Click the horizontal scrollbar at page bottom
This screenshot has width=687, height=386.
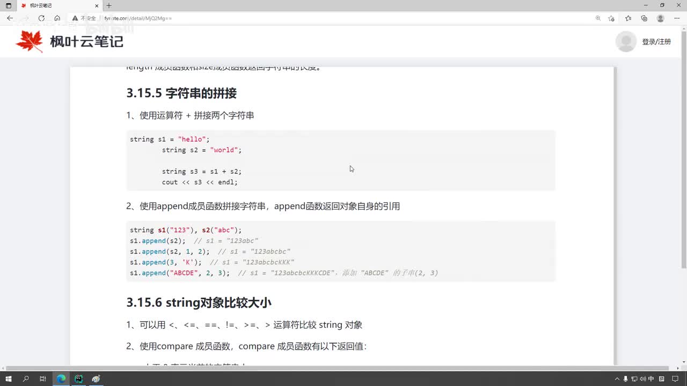click(337, 368)
